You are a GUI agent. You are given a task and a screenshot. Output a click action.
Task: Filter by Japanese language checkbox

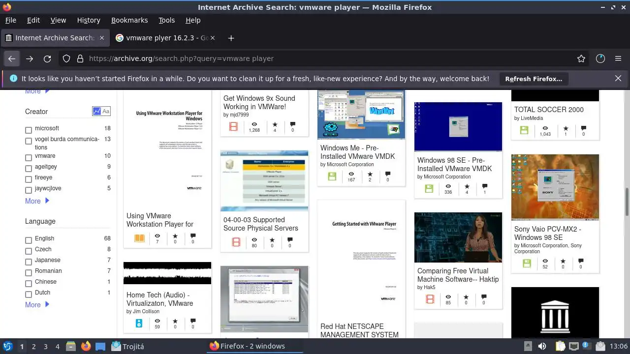tap(29, 262)
